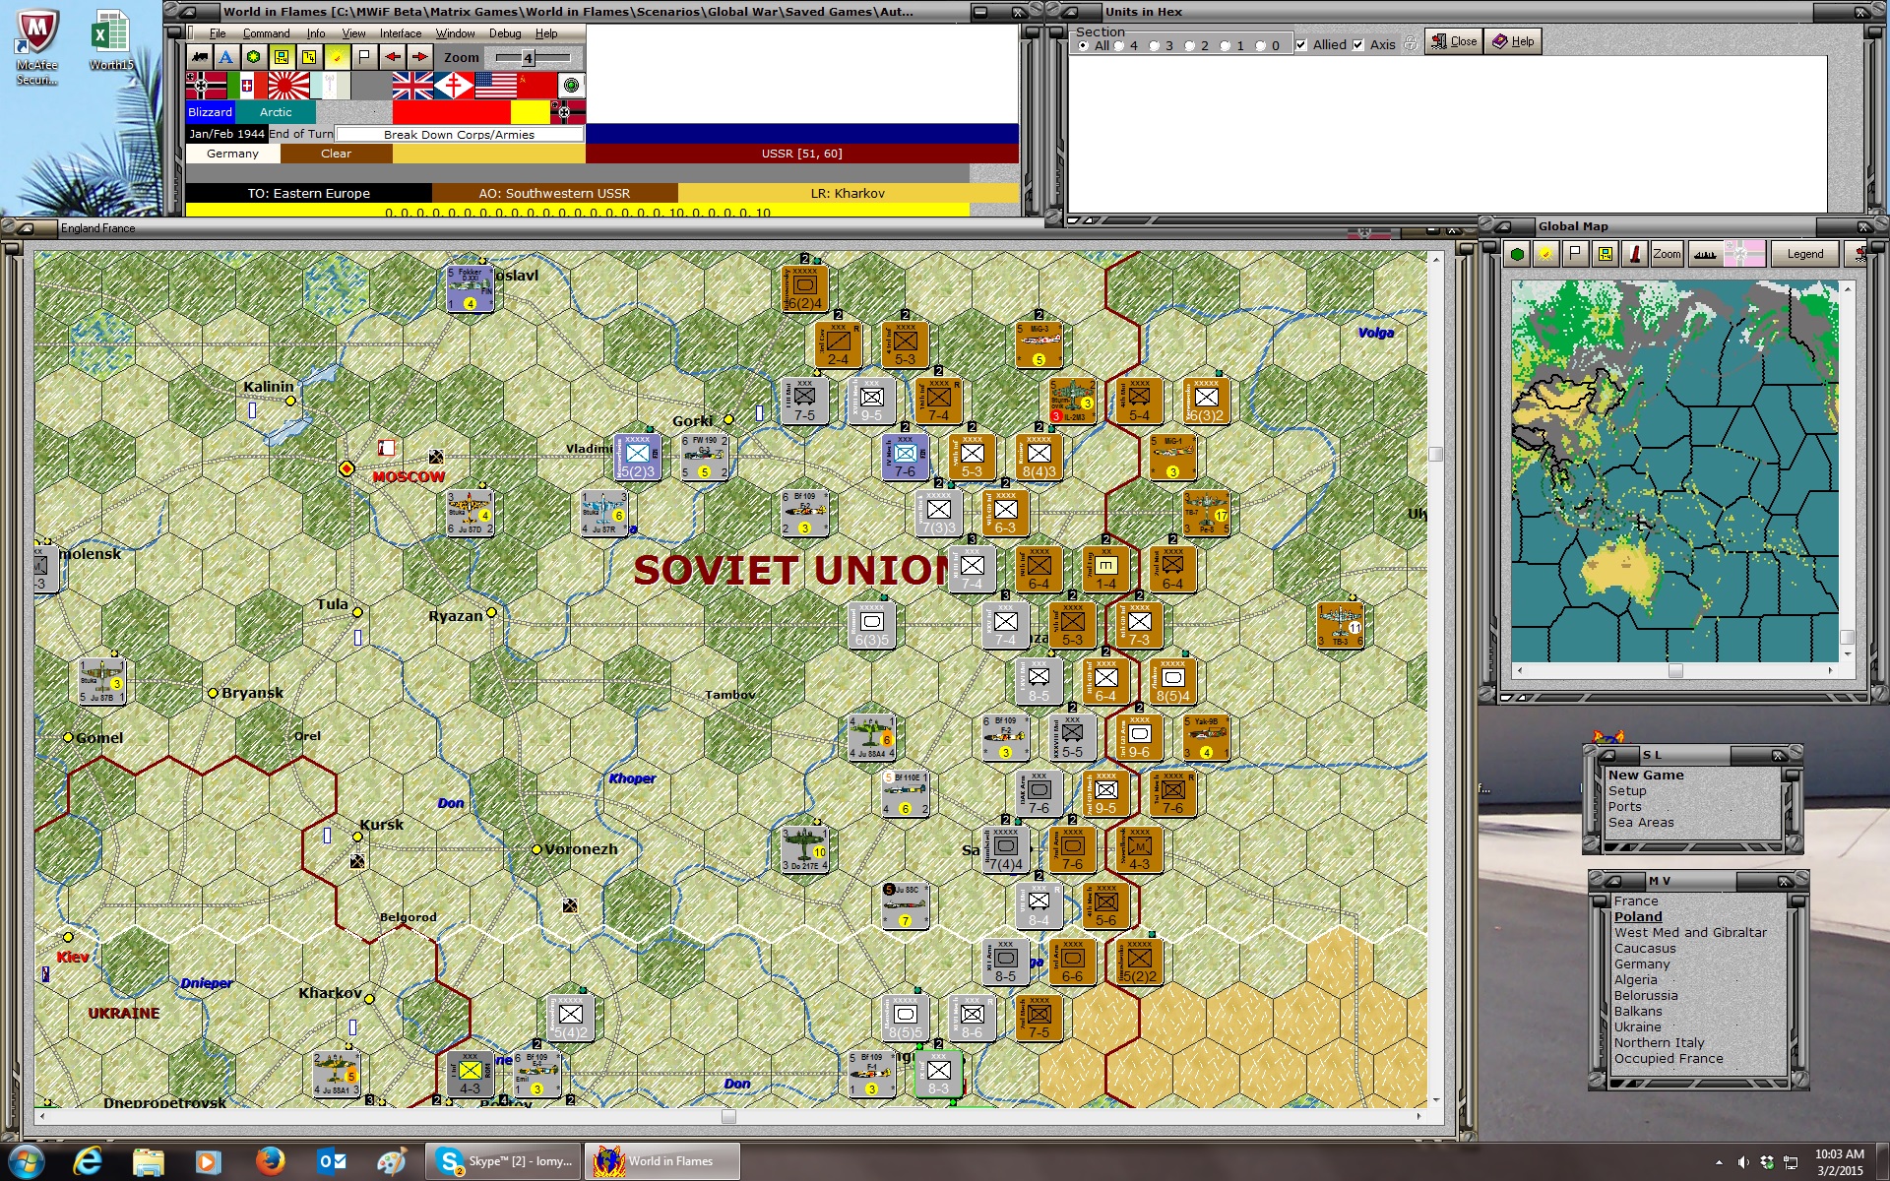This screenshot has height=1181, width=1890.
Task: Click the green hexagon icon in Global Map toolbar
Action: tap(1517, 254)
